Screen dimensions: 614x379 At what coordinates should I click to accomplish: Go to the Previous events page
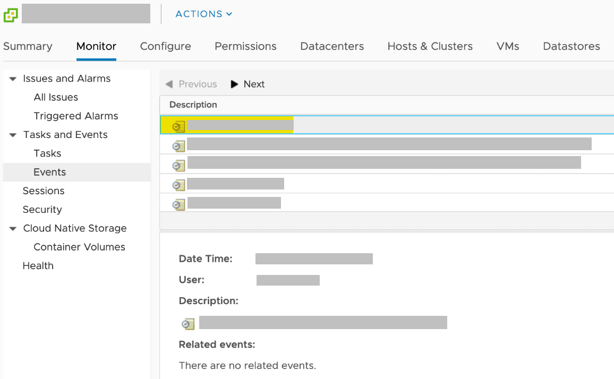[x=191, y=84]
